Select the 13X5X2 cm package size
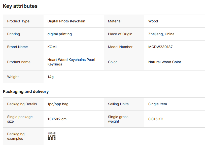Screen dimensions: 205x146 tap(57, 119)
